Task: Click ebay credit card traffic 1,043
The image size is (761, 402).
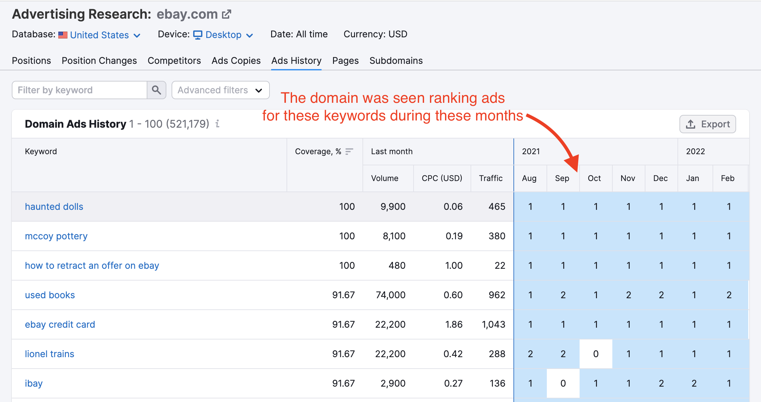Action: point(493,324)
